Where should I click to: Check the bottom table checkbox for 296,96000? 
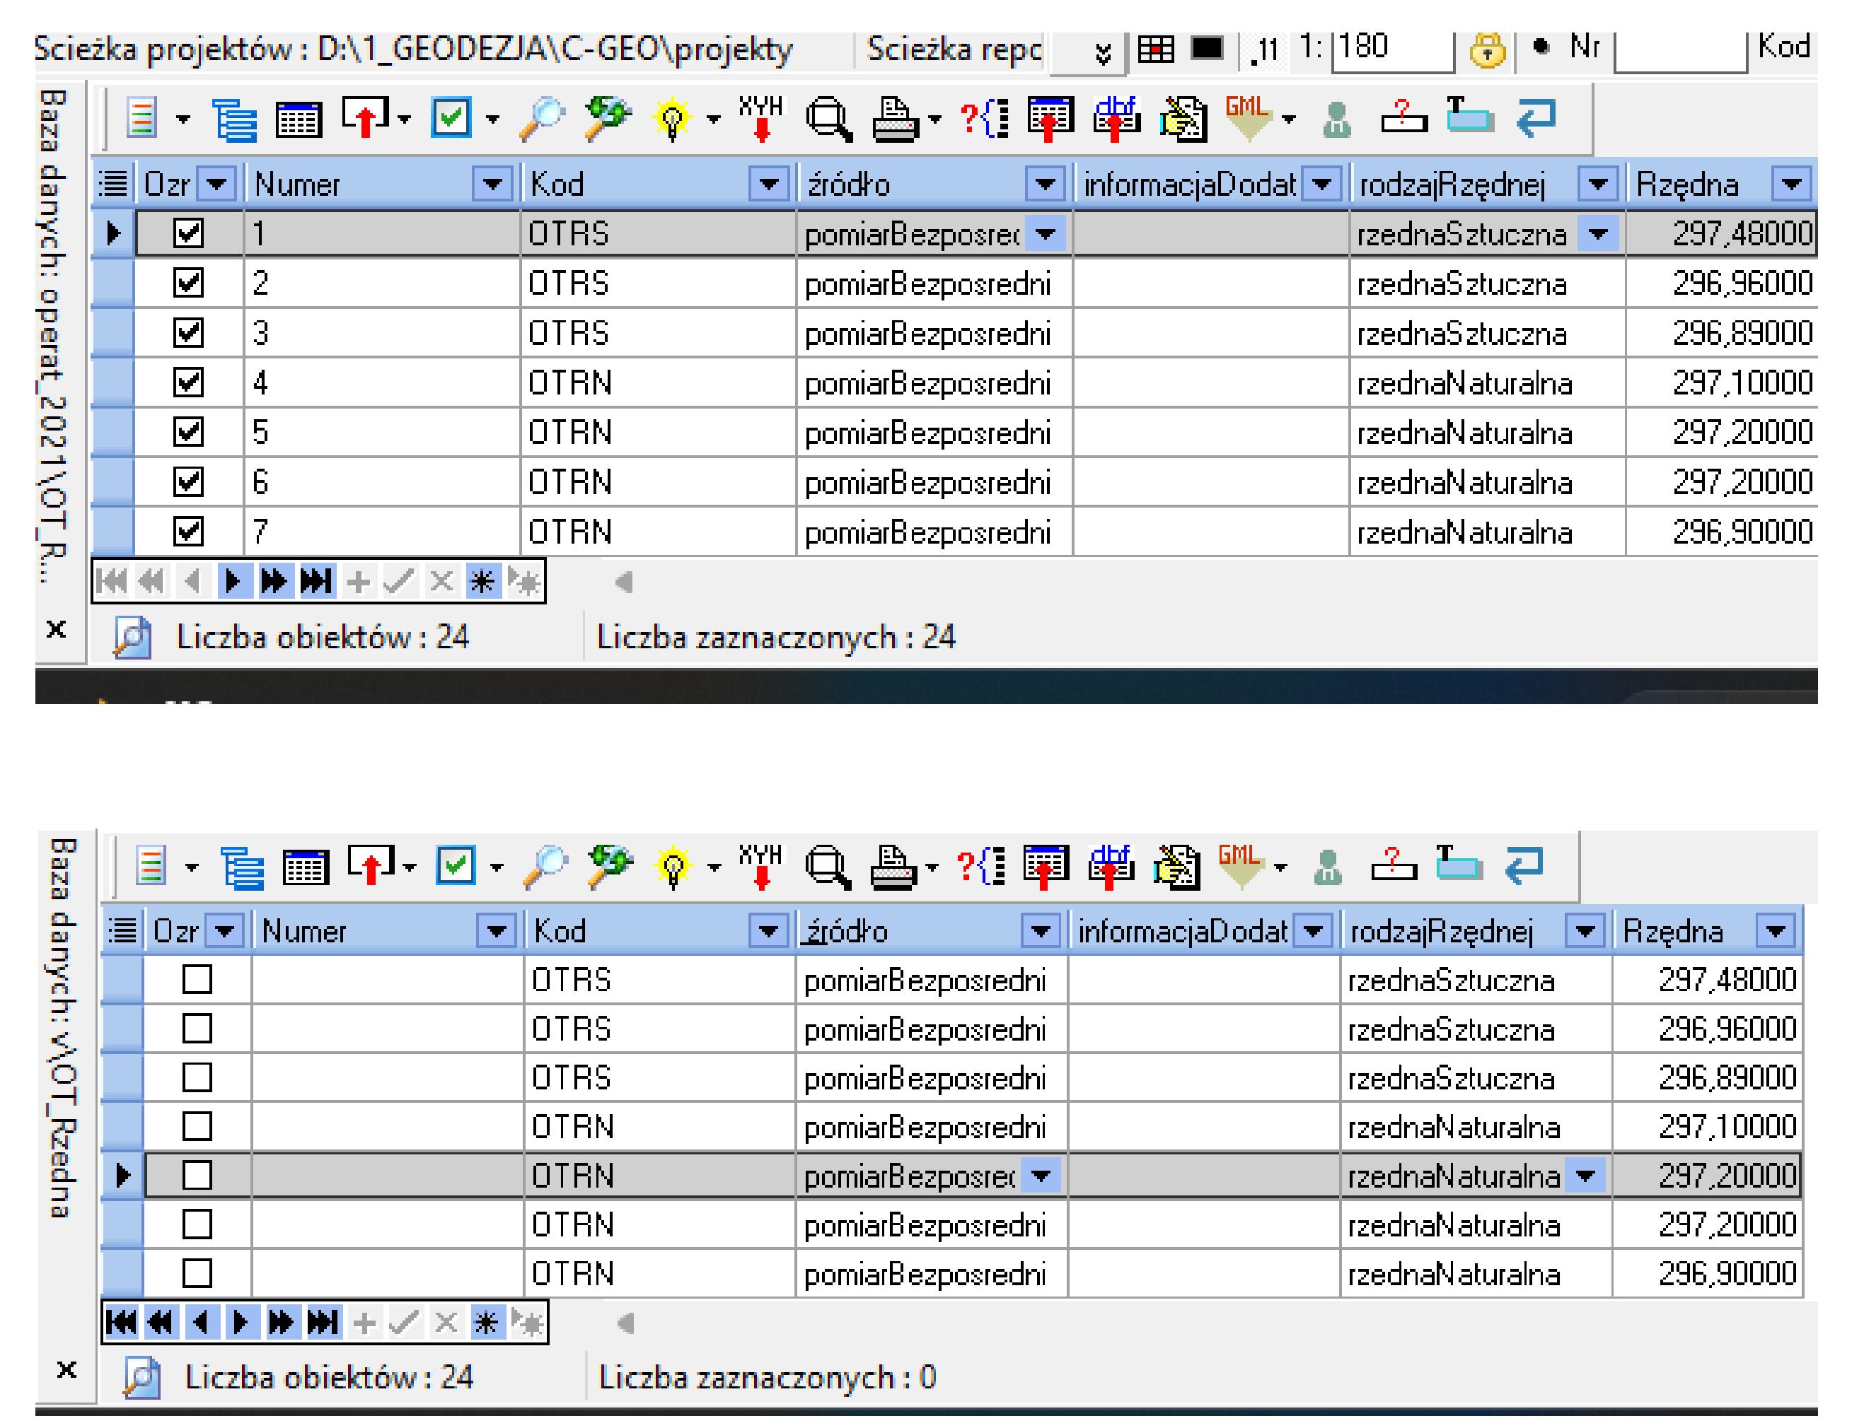(197, 1029)
